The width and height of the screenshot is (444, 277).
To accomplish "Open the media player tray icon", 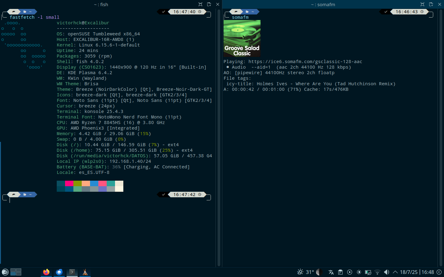I will pos(350,272).
